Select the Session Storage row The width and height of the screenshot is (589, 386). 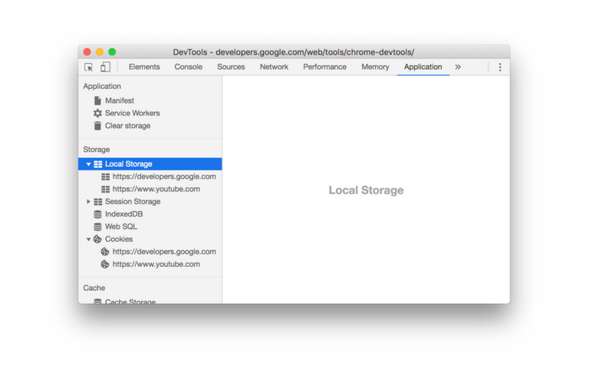(x=150, y=202)
